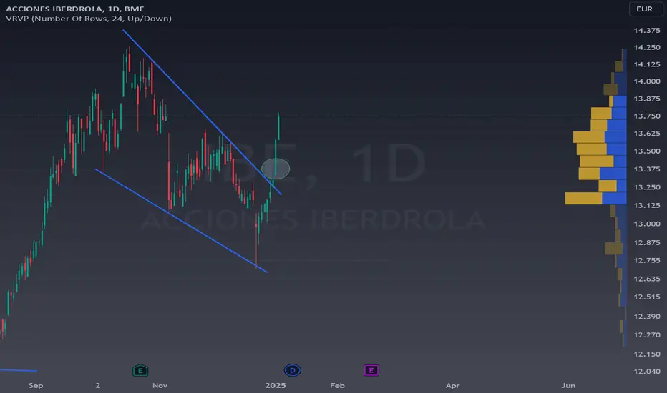Select the lower blue descending trendline
The height and width of the screenshot is (393, 667).
point(181,221)
